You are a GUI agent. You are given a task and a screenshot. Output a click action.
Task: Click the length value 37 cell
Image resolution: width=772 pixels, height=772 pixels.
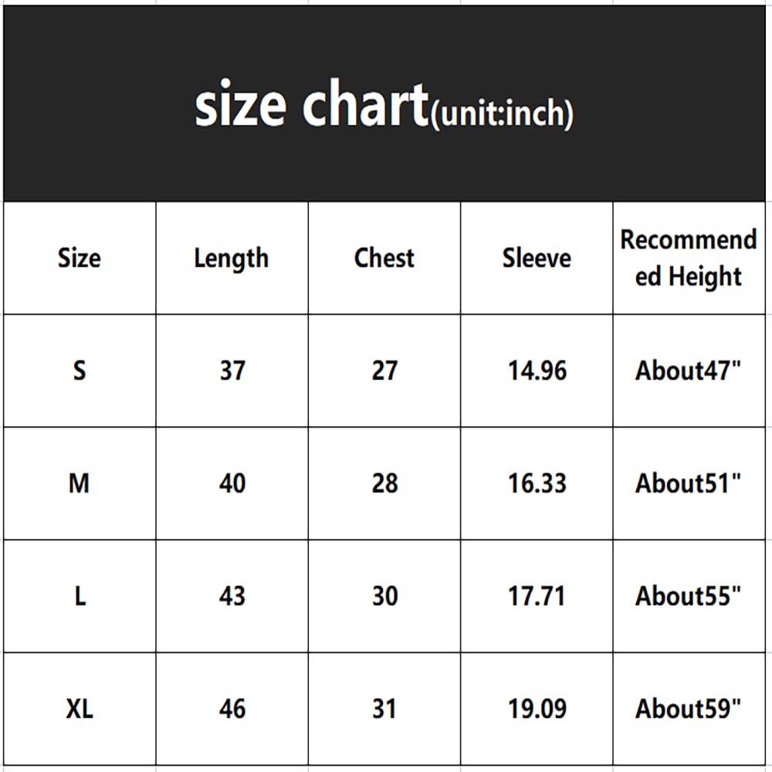(x=232, y=371)
